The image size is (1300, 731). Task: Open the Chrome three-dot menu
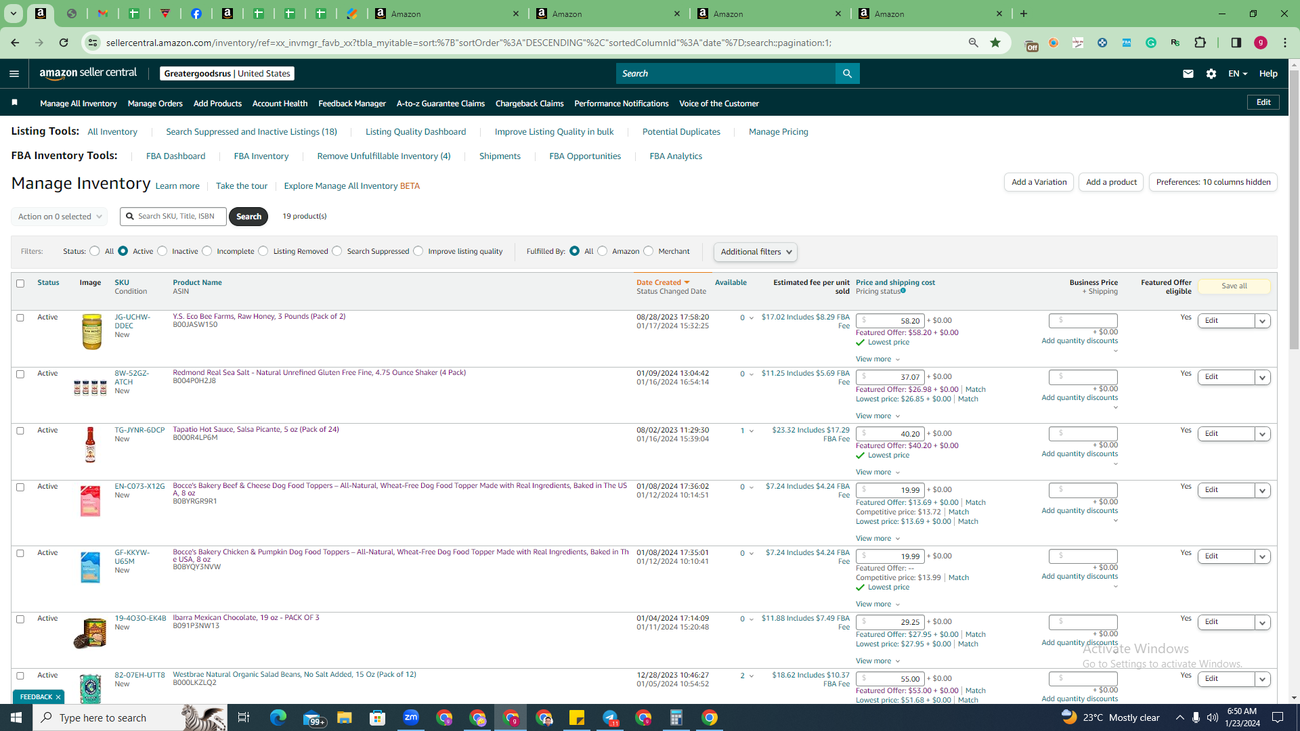pyautogui.click(x=1285, y=43)
